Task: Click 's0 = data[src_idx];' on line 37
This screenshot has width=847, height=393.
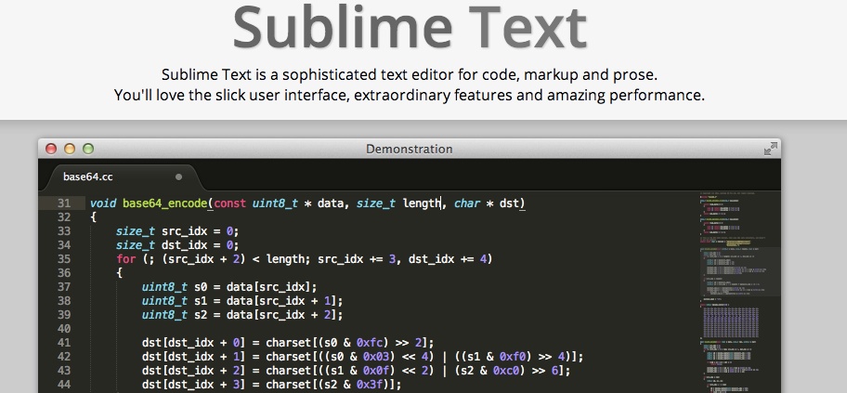Action: 255,287
